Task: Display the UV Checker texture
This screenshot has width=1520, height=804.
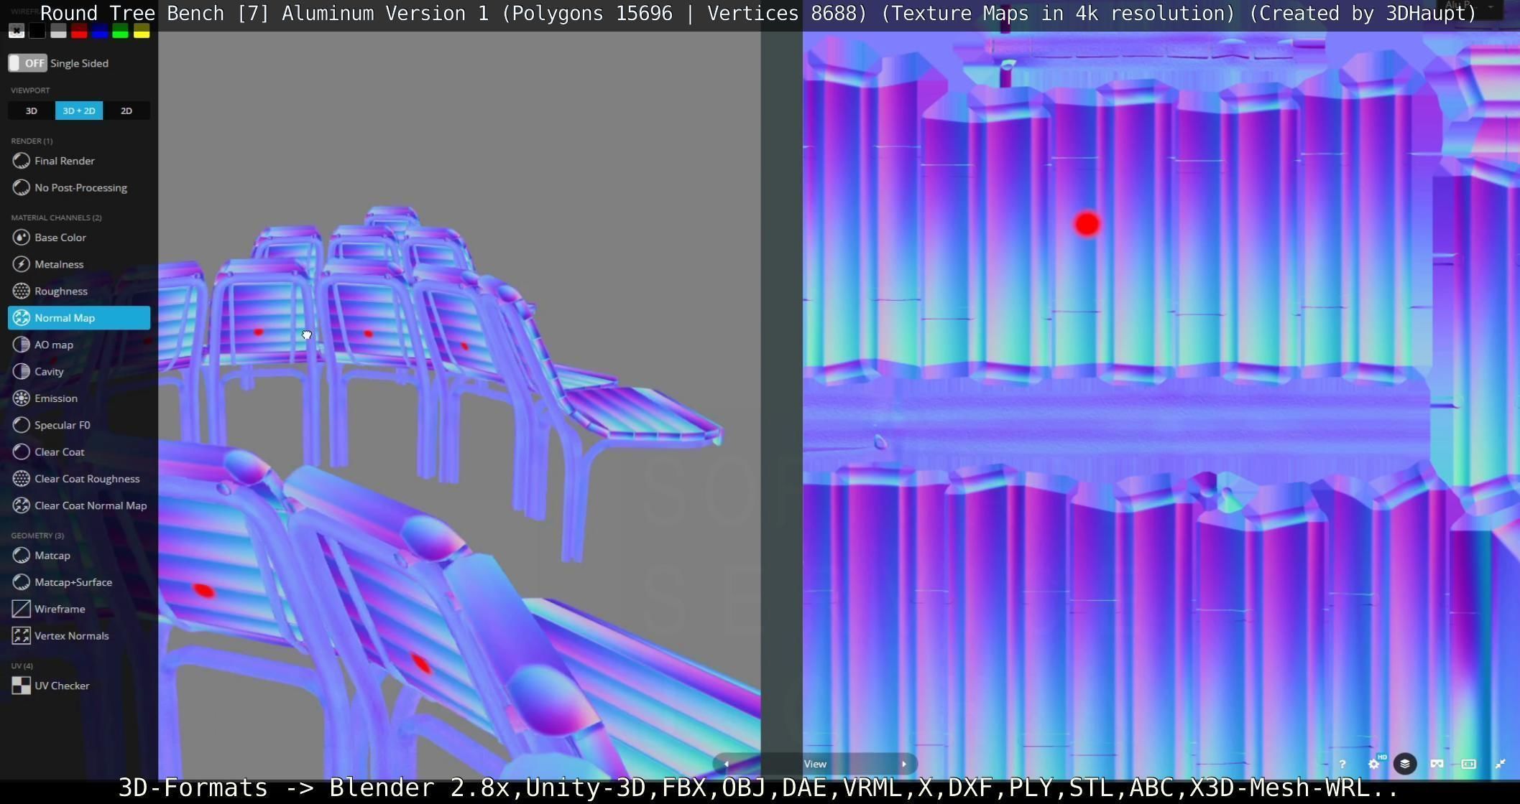Action: click(62, 686)
